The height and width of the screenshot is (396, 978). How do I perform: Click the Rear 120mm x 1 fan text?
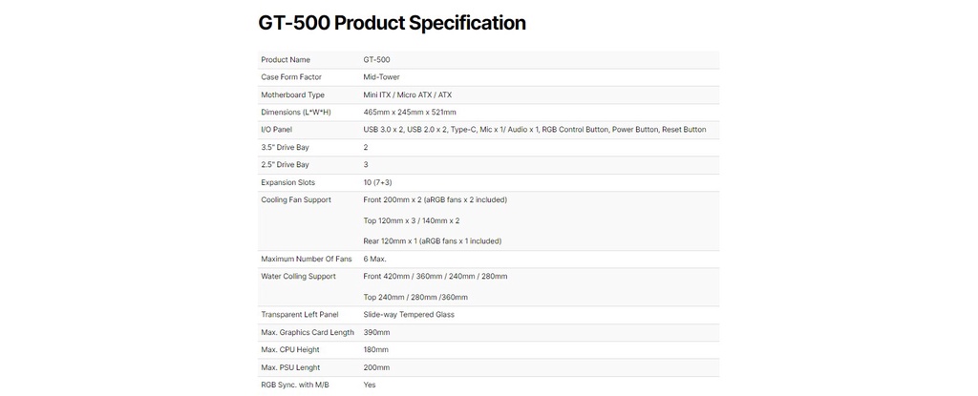432,241
